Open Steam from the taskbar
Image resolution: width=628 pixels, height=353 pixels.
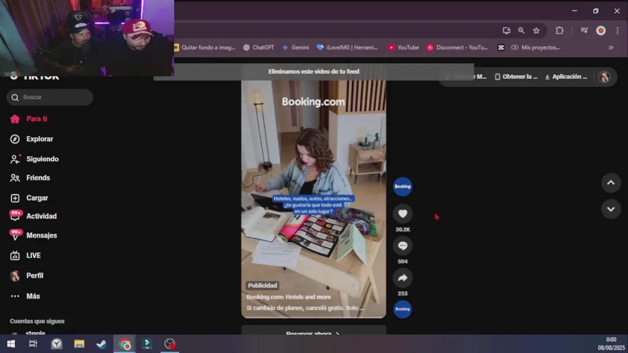click(102, 344)
